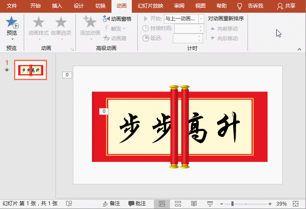
Task: Switch to the Transitions (切换) tab
Action: tap(100, 6)
